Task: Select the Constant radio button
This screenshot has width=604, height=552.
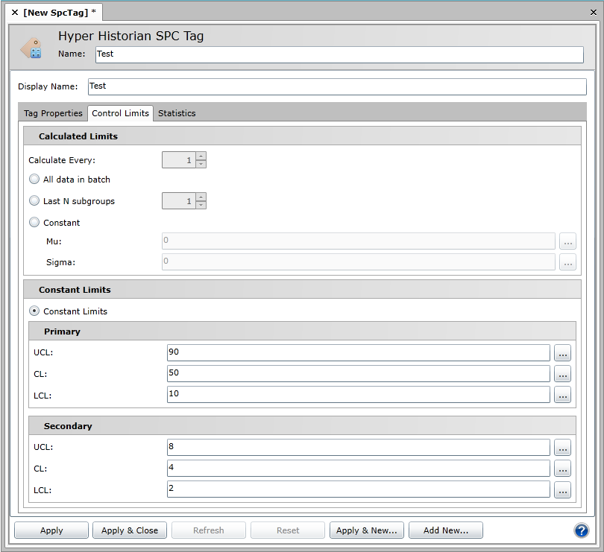Action: [x=34, y=223]
